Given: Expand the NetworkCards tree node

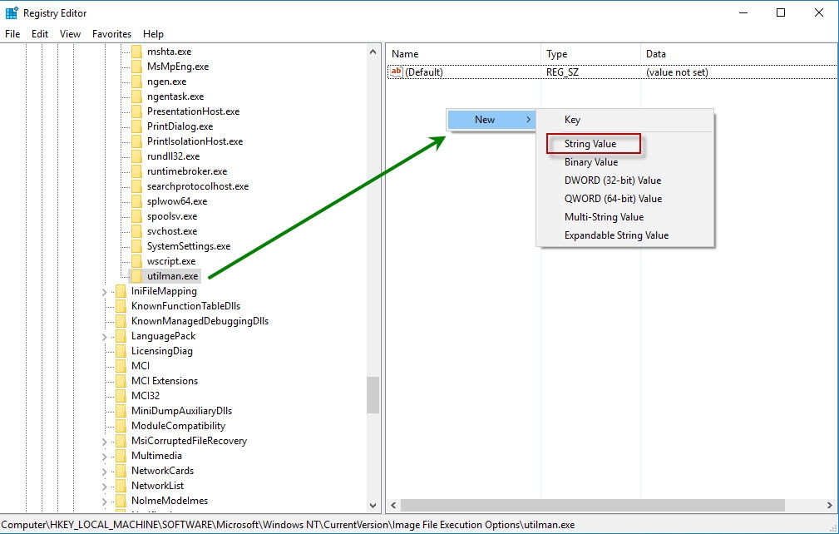Looking at the screenshot, I should (104, 470).
